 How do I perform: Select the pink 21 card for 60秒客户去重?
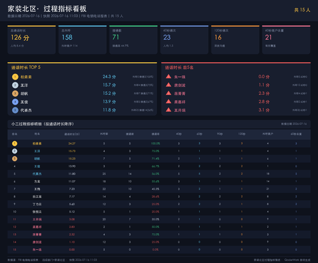click(286, 39)
